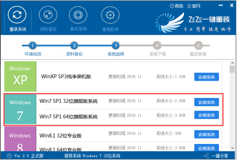Screen dimensions: 237x161
Task: Click the Win7 SP1 64位旗舰版系统 title
Action: [68, 116]
